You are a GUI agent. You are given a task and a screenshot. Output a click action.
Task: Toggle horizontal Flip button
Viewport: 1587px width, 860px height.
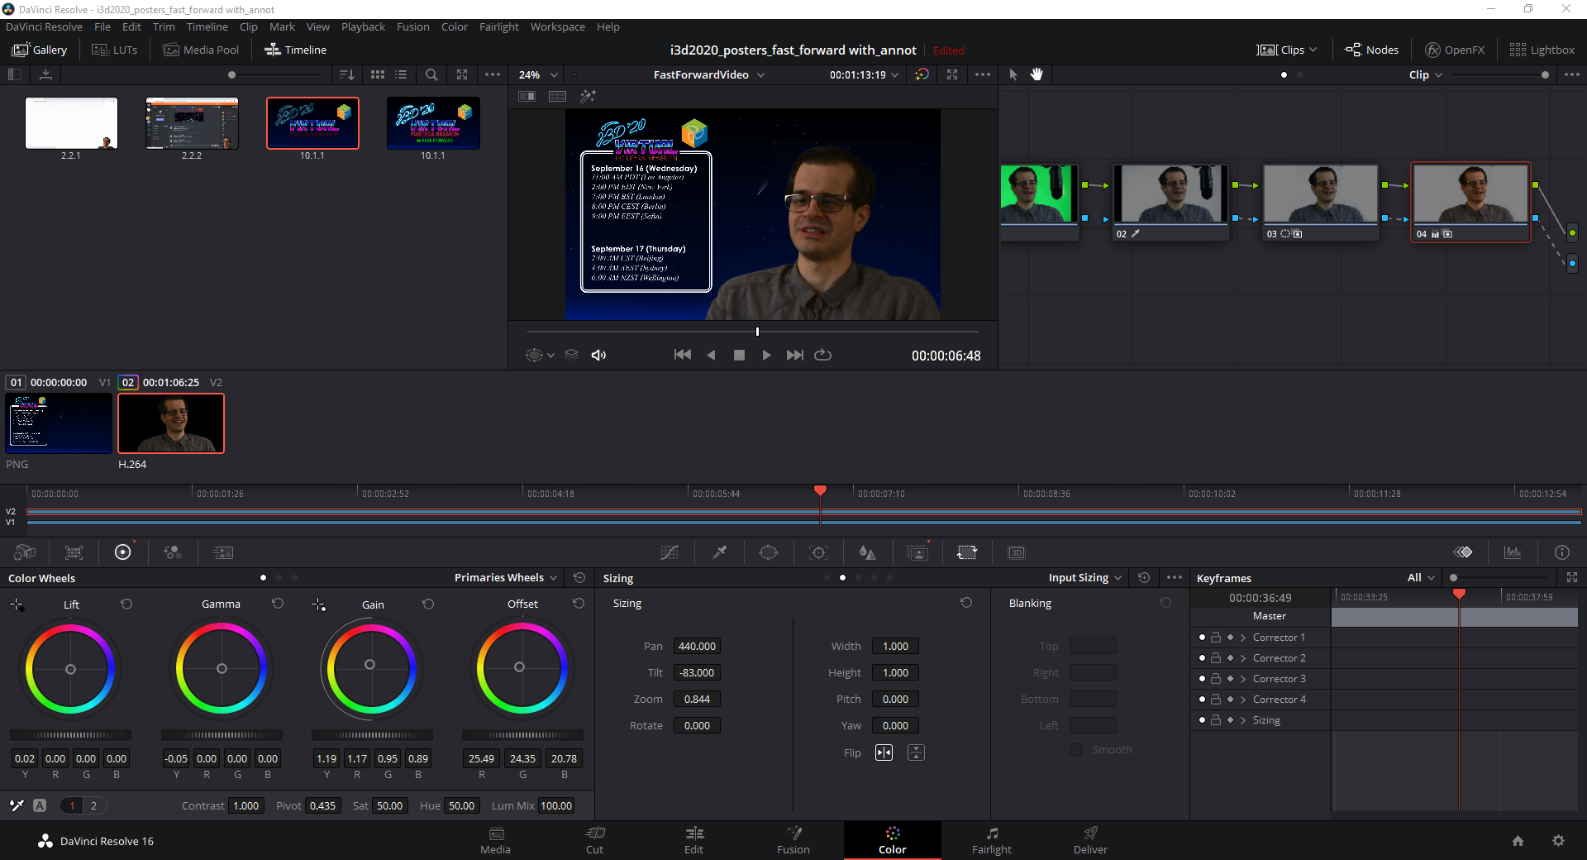point(884,752)
